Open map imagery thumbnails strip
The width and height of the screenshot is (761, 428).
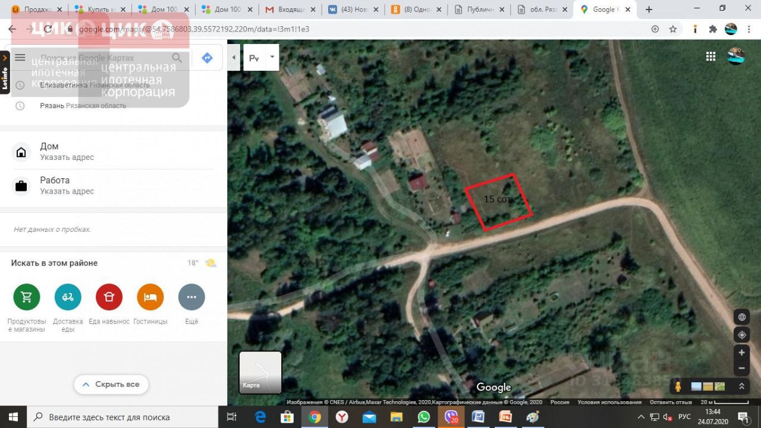coord(708,386)
